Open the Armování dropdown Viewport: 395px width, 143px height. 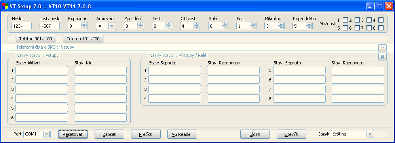tap(112, 26)
